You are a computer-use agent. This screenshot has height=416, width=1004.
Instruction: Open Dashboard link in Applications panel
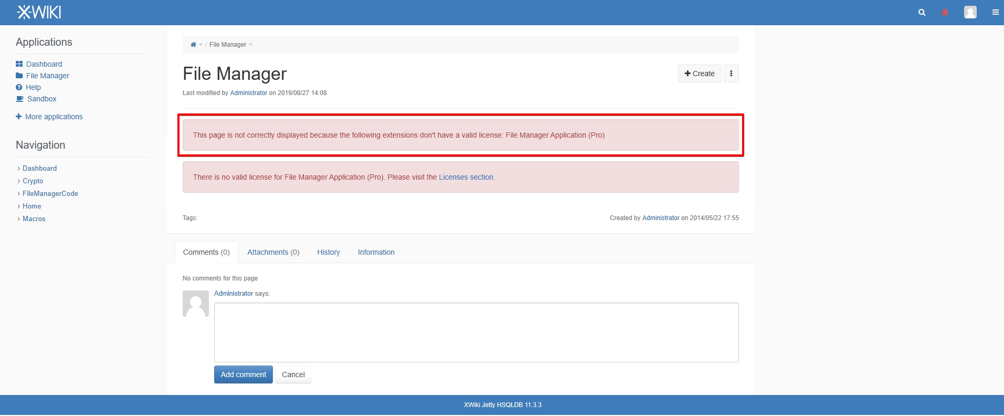[44, 64]
